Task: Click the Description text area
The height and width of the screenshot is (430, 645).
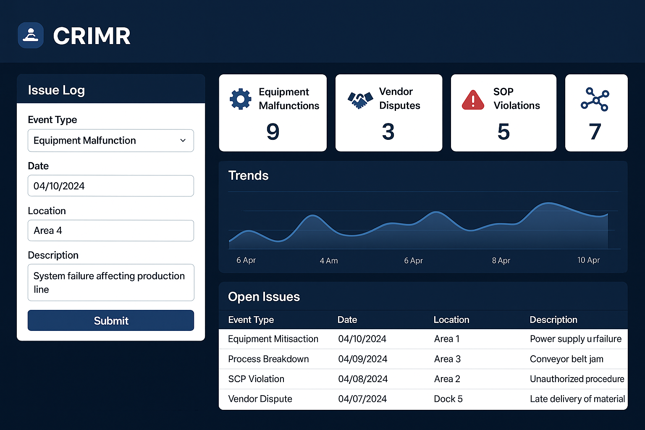Action: (x=111, y=283)
